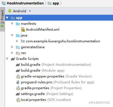Open local.properties (SDK Location)
This screenshot has width=113, height=107.
[x=46, y=100]
